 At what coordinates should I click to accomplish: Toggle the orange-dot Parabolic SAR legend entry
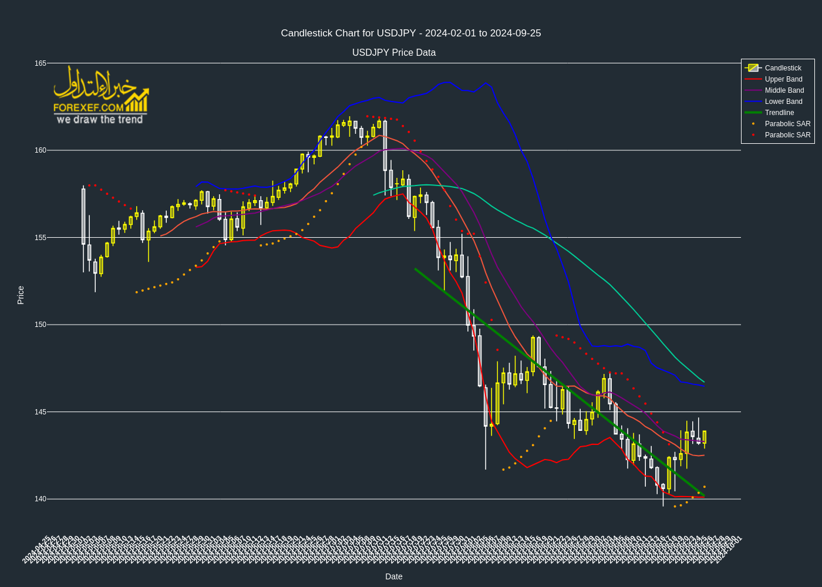(777, 124)
